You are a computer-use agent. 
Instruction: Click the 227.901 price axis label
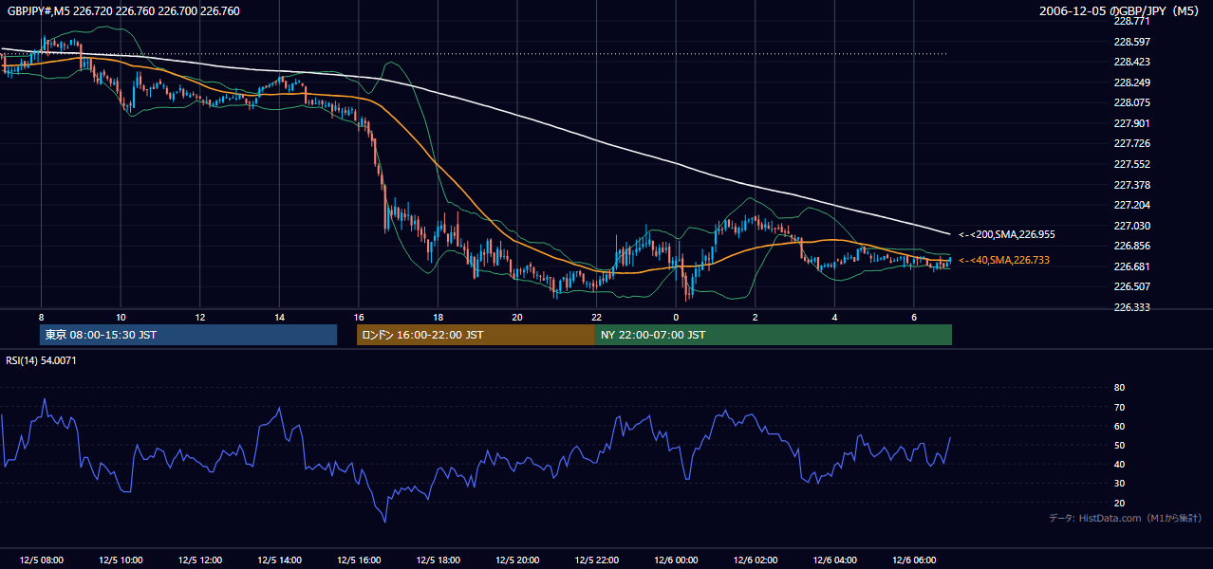(1130, 123)
